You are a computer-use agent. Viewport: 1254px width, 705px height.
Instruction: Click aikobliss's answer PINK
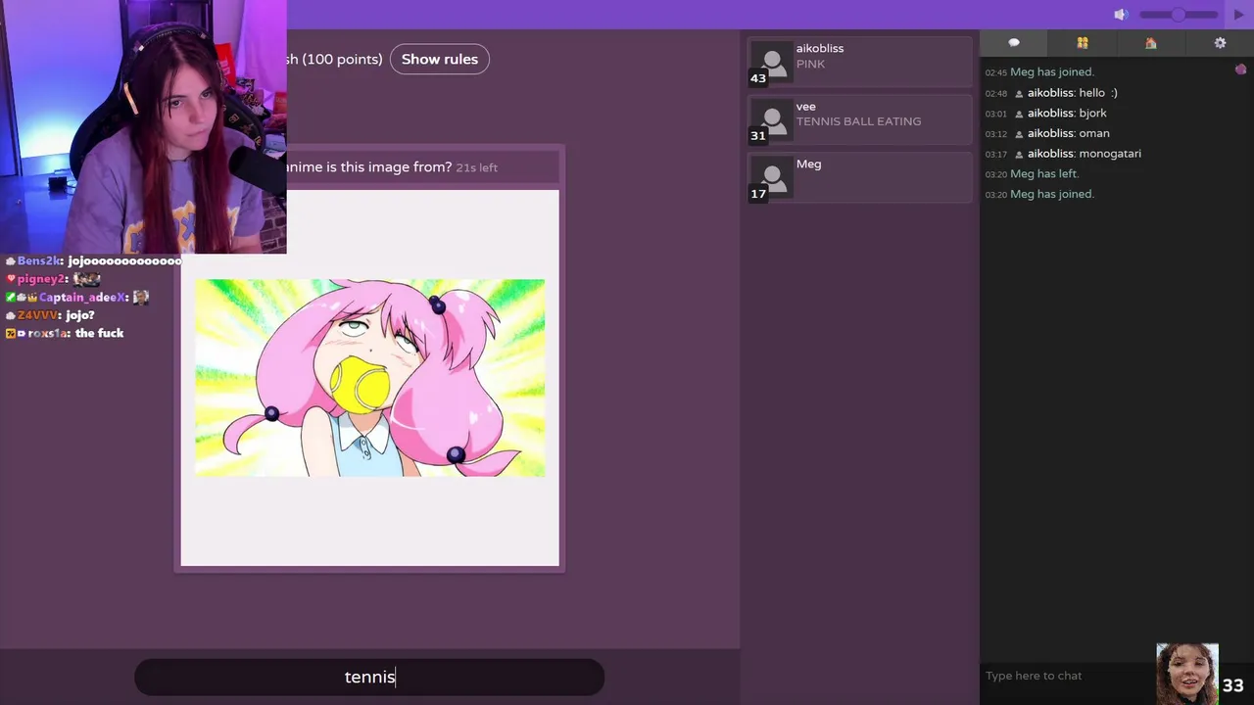[810, 64]
